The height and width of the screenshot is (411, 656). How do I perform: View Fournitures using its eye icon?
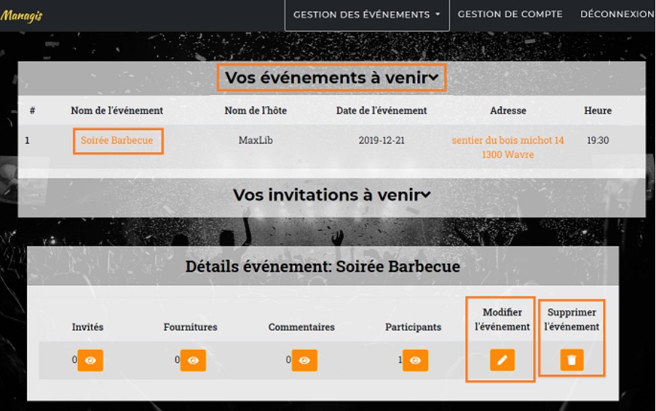tap(193, 360)
